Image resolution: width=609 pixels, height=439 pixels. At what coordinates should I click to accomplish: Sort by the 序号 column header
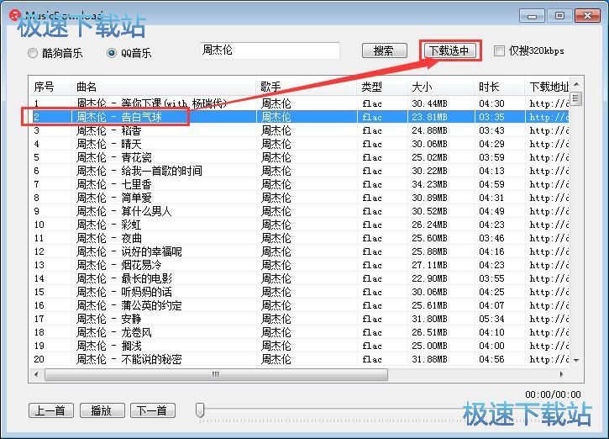click(51, 87)
